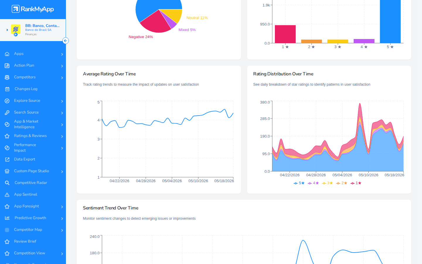Expand the Competitors chevron

click(62, 78)
